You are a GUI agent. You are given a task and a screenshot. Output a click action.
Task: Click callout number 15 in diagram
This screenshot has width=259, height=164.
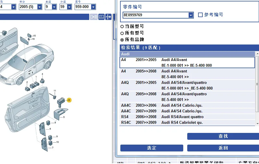34,36
